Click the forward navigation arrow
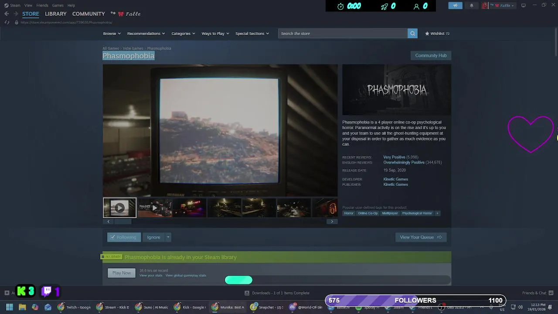The height and width of the screenshot is (314, 558). 16,14
